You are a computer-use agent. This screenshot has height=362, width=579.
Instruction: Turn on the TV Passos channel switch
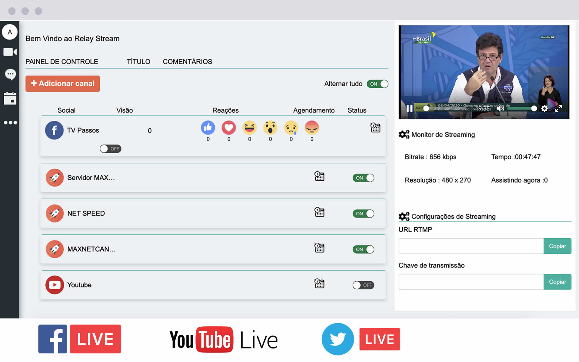[110, 149]
